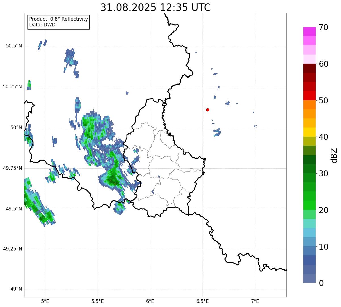Pick the dark red swatch just below 60 dBZ
Screen dimensions: 341x307
click(x=310, y=68)
